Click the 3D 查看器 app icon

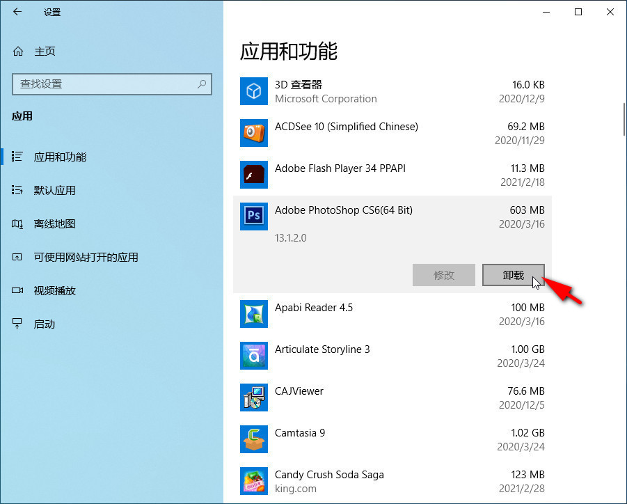point(254,91)
